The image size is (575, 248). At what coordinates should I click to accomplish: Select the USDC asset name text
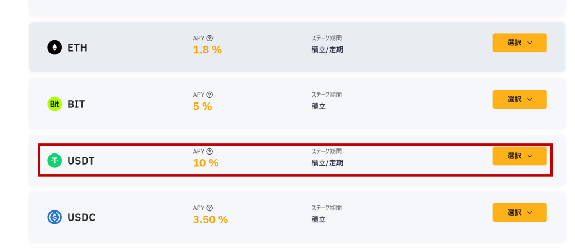pyautogui.click(x=81, y=217)
